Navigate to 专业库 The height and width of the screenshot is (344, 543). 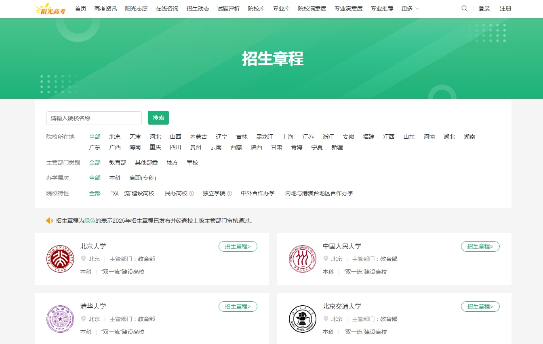click(x=282, y=8)
